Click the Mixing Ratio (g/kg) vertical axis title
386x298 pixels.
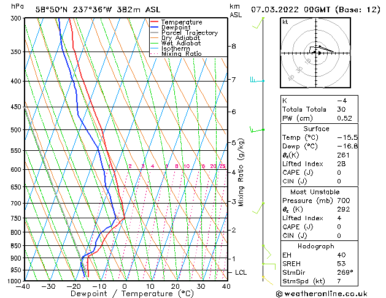(241, 172)
